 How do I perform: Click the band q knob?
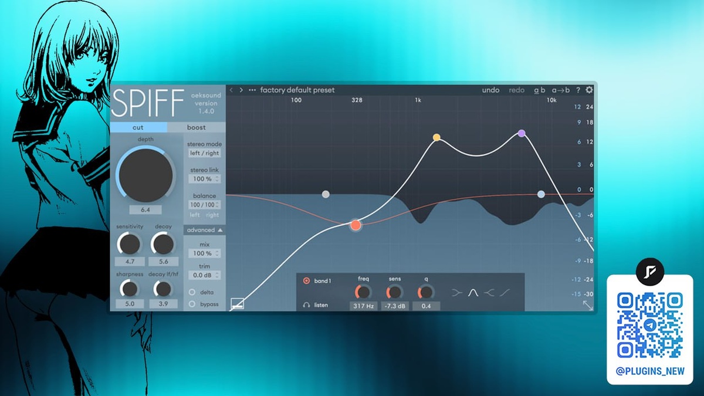click(x=426, y=292)
